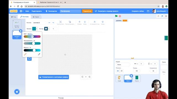This screenshot has height=99, width=177.
Task: Open the Код (Code) tab
Action: (14, 17)
